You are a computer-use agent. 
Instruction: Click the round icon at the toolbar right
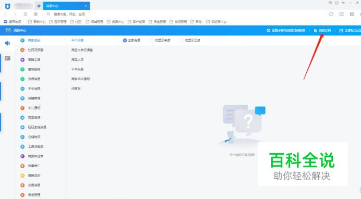(331, 14)
